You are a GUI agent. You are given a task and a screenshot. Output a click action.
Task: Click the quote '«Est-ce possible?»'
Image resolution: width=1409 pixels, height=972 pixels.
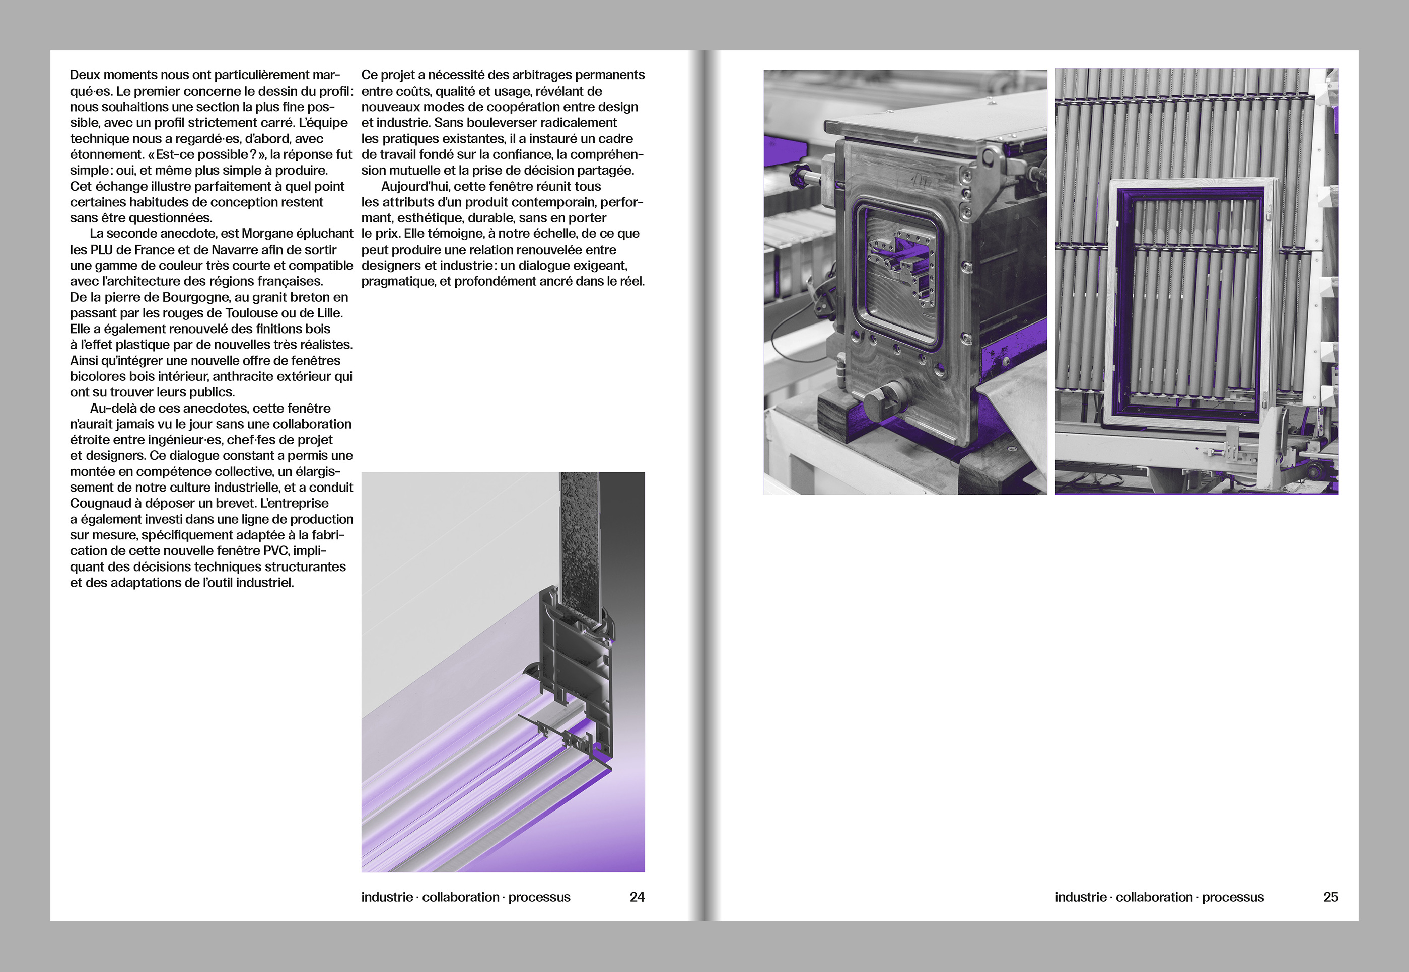205,154
